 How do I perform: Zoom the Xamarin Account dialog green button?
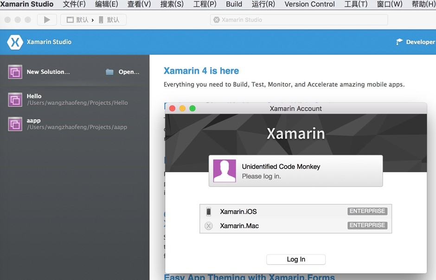(192, 108)
